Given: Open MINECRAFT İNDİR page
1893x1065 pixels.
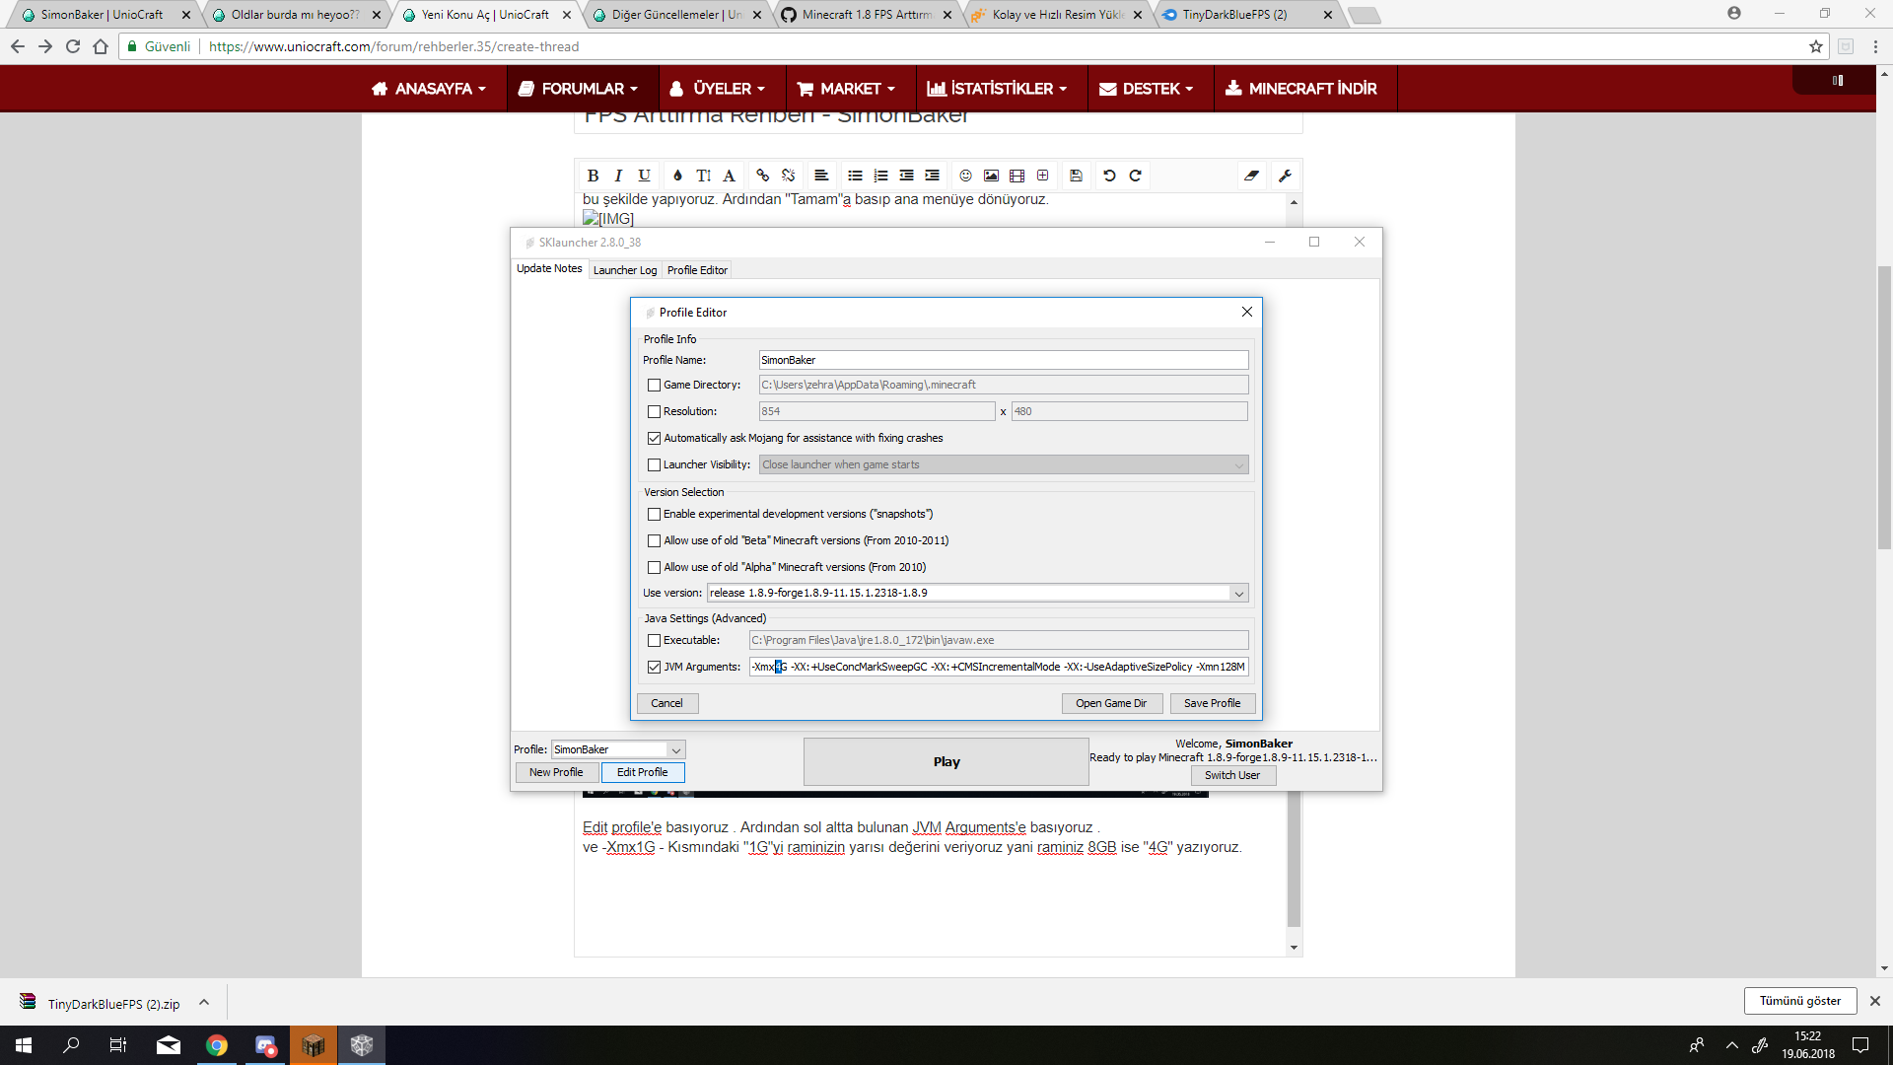Looking at the screenshot, I should (x=1300, y=89).
